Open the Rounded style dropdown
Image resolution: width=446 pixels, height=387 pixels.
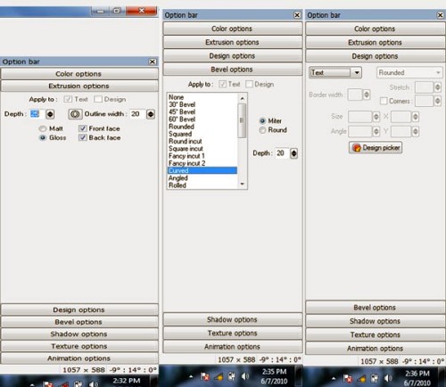point(409,72)
